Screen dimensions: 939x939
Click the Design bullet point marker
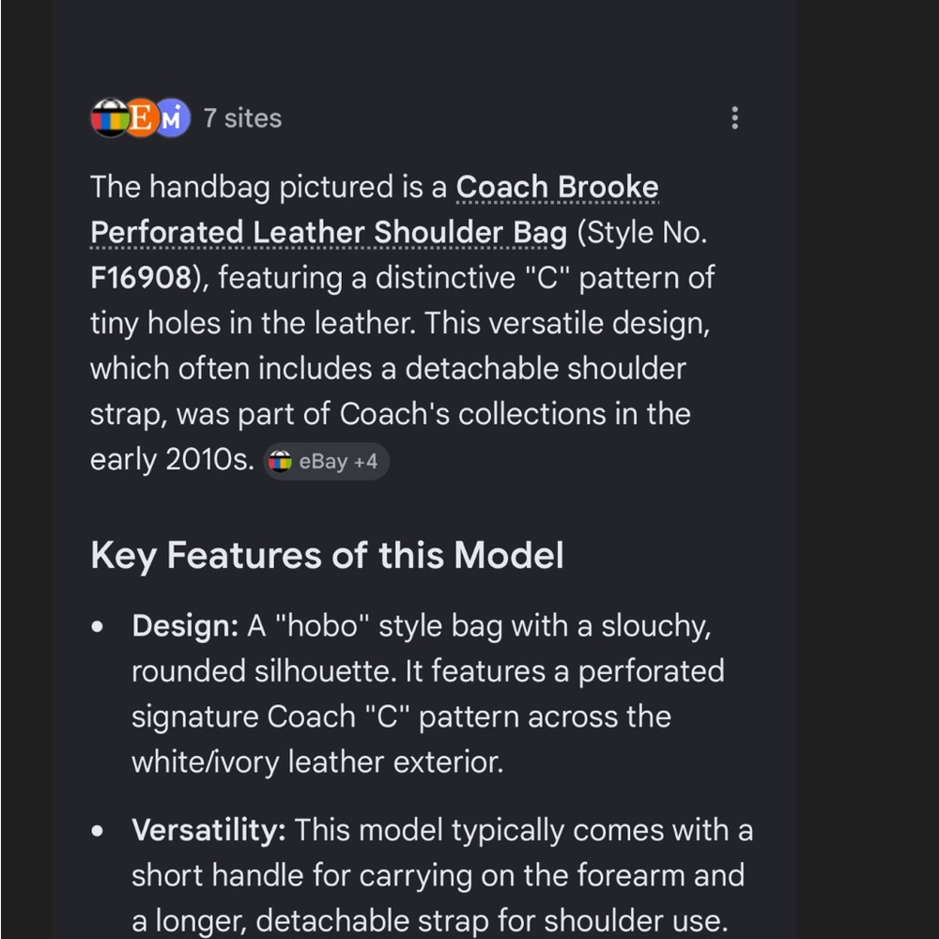[x=97, y=627]
